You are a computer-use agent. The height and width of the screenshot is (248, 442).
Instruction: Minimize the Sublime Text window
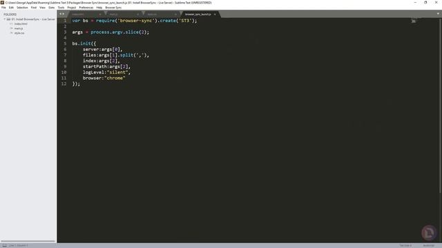click(x=415, y=2)
